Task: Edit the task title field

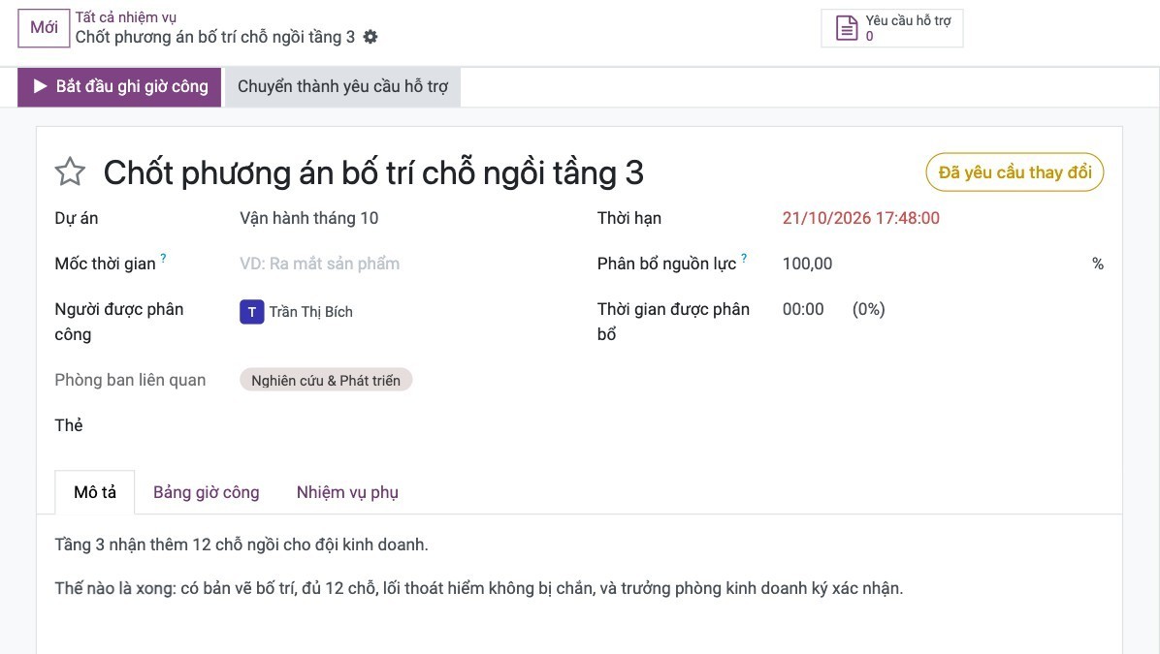Action: tap(373, 172)
